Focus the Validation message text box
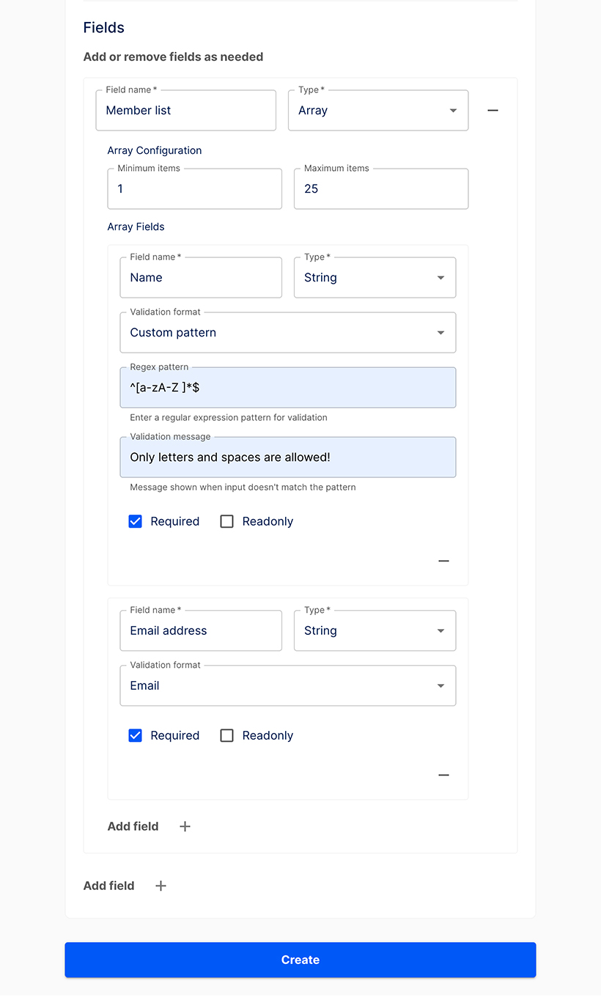The height and width of the screenshot is (997, 601). click(287, 457)
